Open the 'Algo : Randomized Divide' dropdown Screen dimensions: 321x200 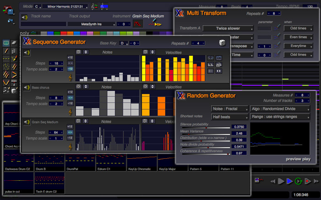280,109
